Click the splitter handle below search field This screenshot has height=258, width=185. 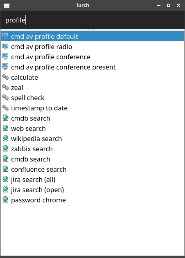coord(92,30)
